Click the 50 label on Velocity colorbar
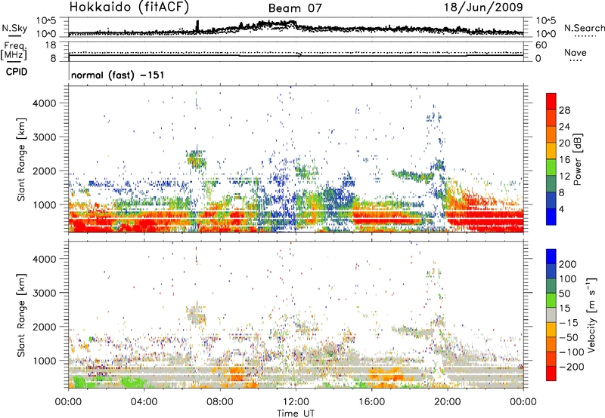The width and height of the screenshot is (605, 418). pos(565,294)
